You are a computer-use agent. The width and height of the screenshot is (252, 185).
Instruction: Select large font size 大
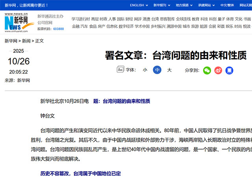click(x=169, y=70)
